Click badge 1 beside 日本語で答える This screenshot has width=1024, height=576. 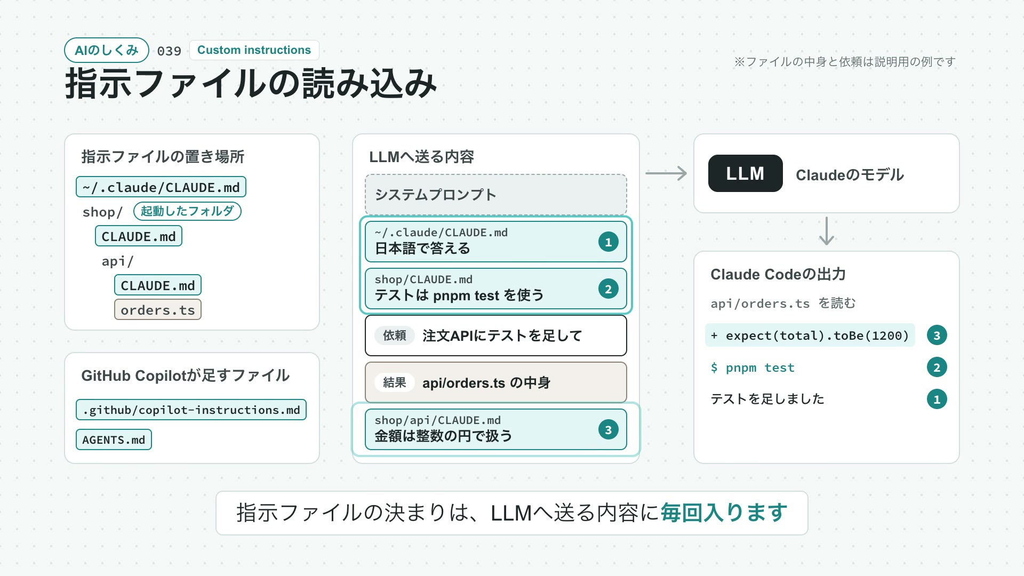(608, 242)
